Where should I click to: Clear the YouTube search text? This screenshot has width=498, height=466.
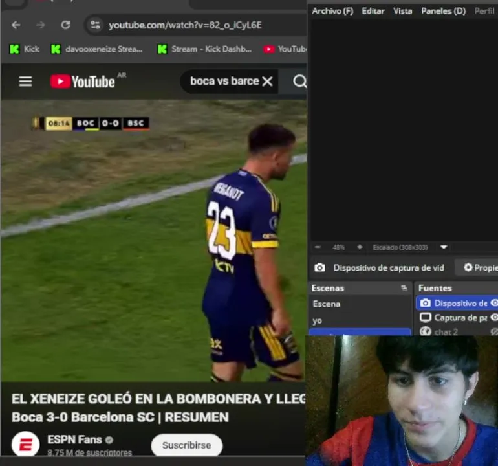click(267, 82)
